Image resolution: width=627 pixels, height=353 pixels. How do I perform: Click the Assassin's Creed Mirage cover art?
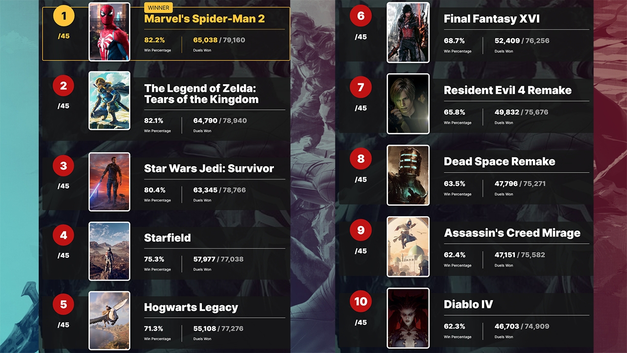click(x=408, y=247)
